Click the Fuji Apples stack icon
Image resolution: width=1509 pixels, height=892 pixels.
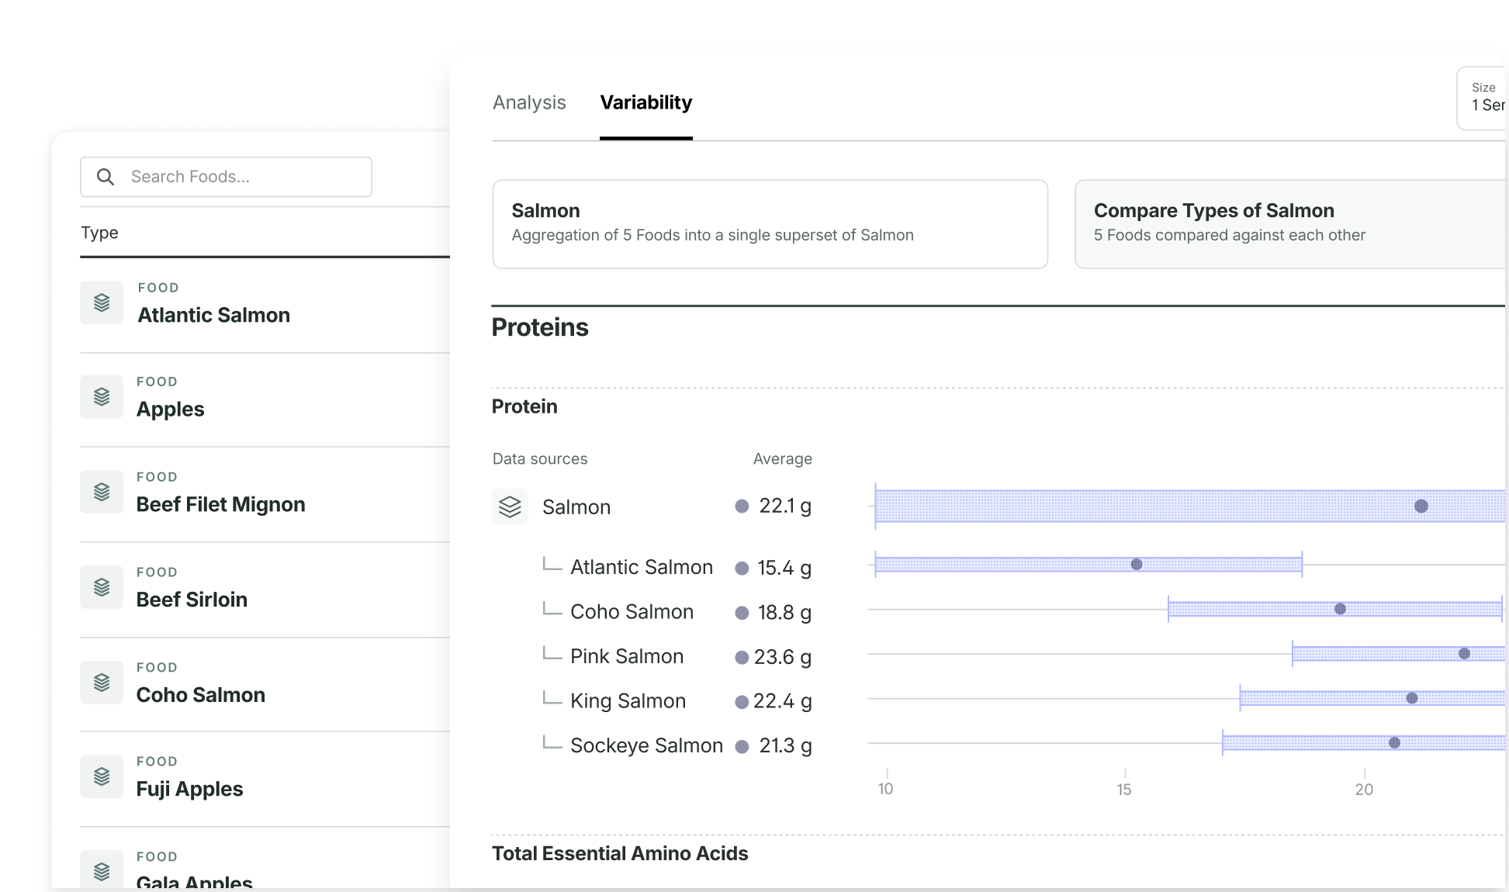tap(102, 776)
